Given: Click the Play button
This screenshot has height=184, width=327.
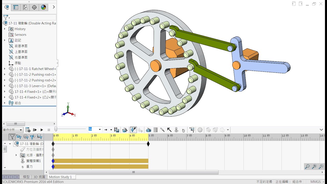Looking at the screenshot, I should coord(42,130).
